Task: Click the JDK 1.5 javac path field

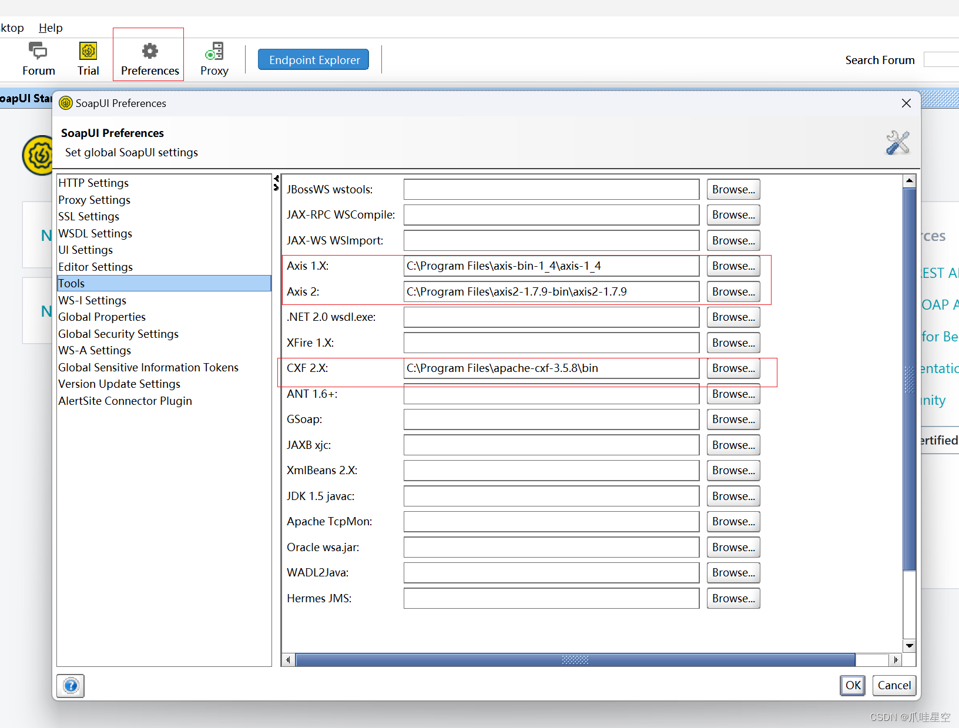Action: tap(551, 496)
